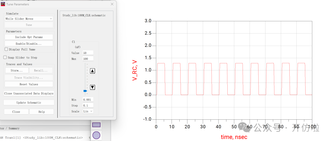Click the up arrow to increase C1

(93, 71)
